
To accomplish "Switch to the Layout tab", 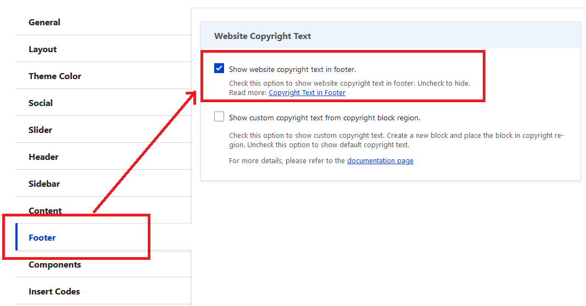I will [43, 49].
